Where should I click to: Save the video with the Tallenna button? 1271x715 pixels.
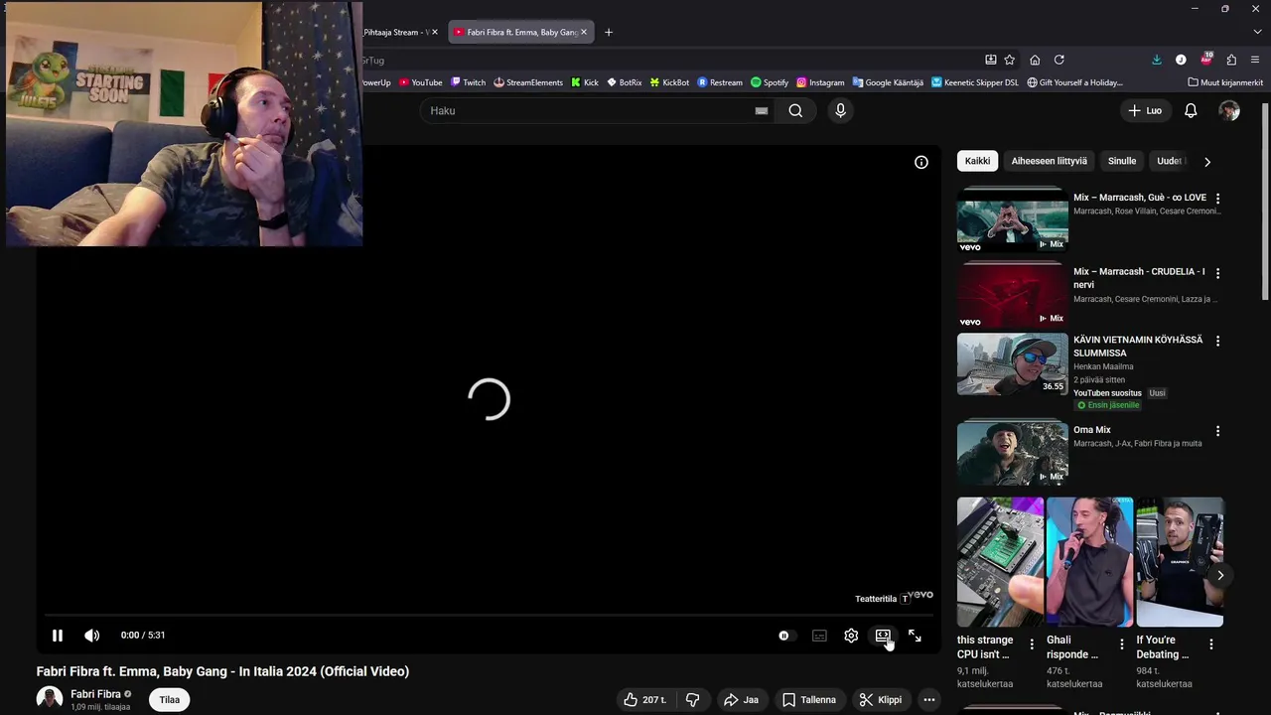808,700
